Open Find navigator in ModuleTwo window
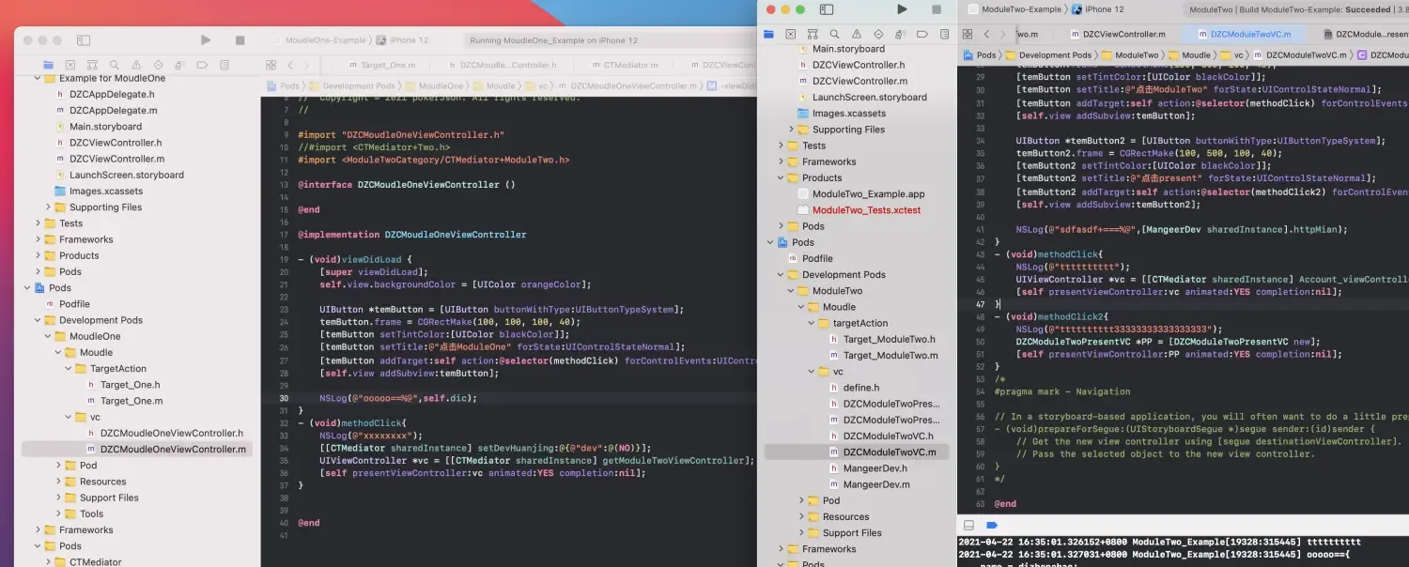1409x567 pixels. point(833,34)
